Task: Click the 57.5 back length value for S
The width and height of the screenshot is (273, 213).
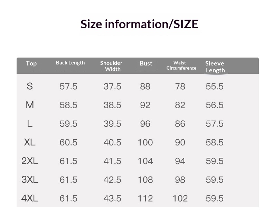Action: (68, 87)
